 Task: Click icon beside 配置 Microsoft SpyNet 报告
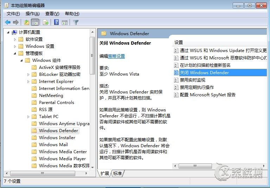176,95
